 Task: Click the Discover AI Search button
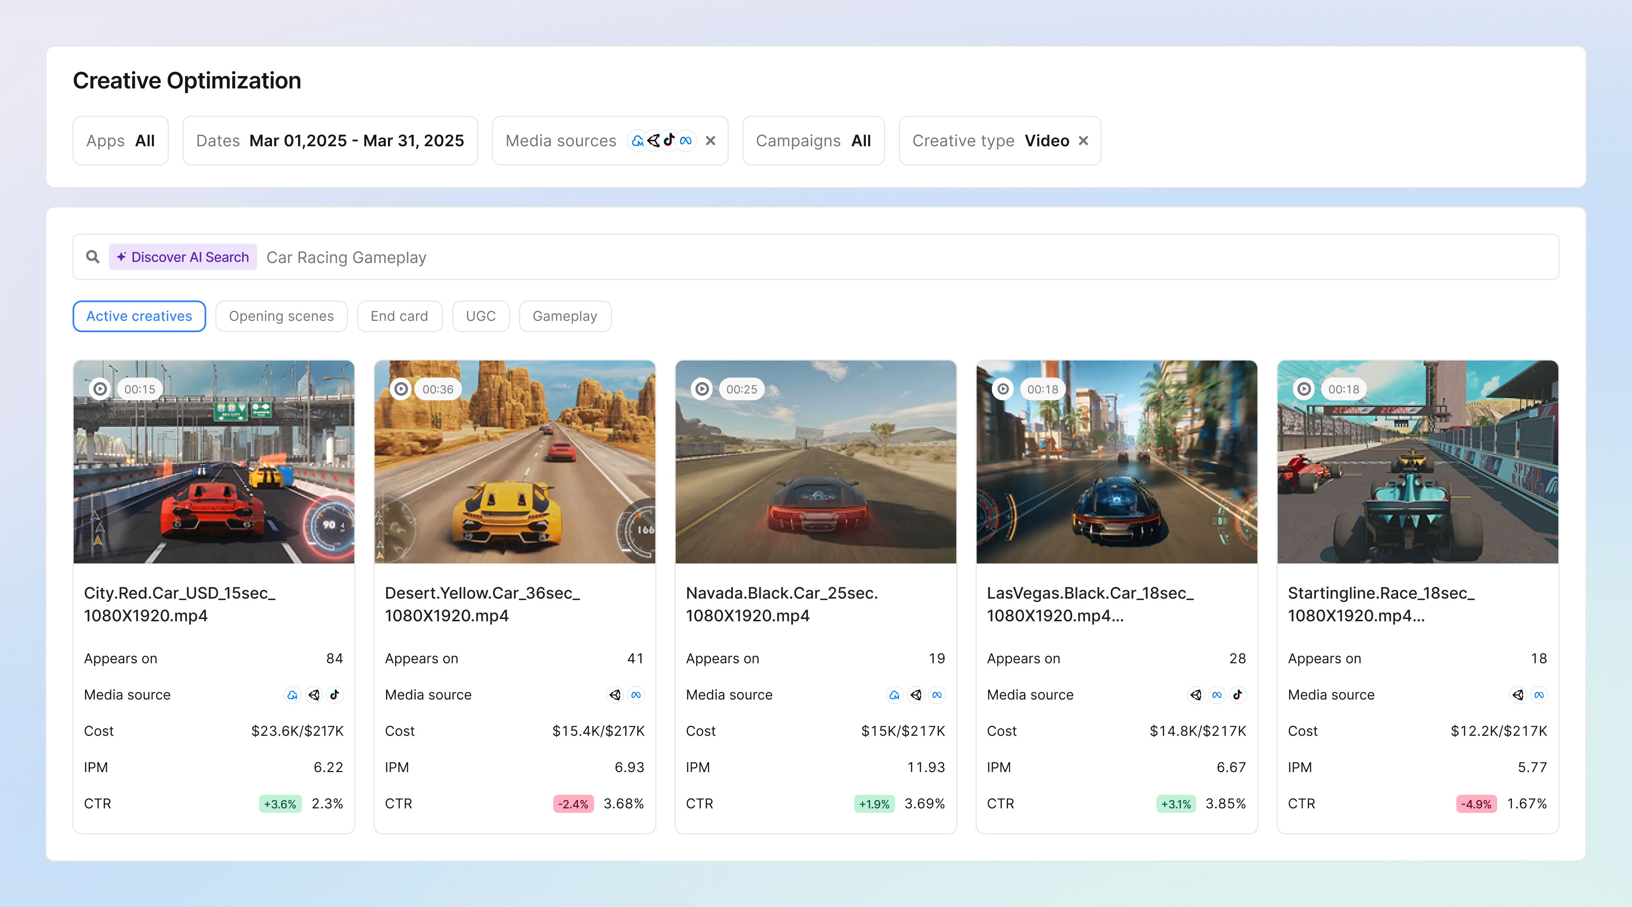click(182, 257)
